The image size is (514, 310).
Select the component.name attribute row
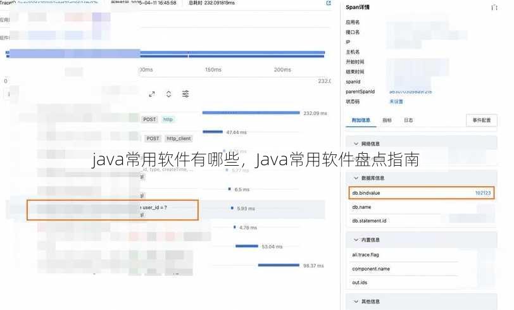tap(421, 269)
